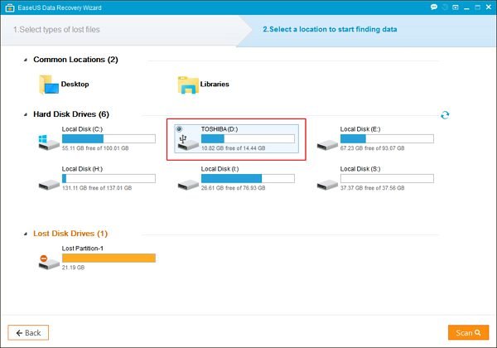Choose Local Disk (H:) drive label
The image size is (497, 348).
(x=81, y=168)
